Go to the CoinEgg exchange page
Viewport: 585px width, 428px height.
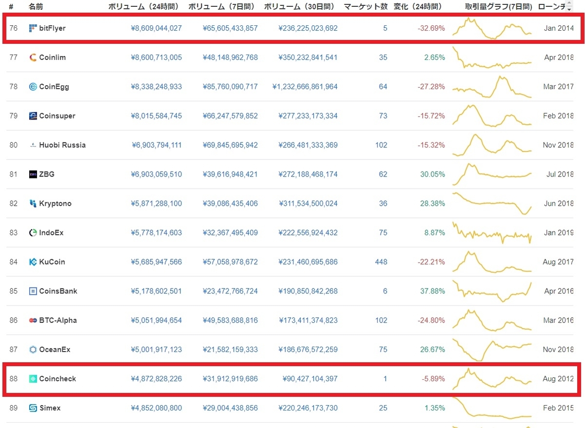[54, 87]
